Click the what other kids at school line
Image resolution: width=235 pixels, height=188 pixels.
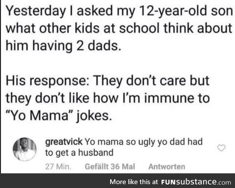tap(119, 28)
